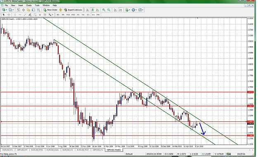The image size is (258, 157).
Task: Click the New Order button
Action: pos(50,10)
